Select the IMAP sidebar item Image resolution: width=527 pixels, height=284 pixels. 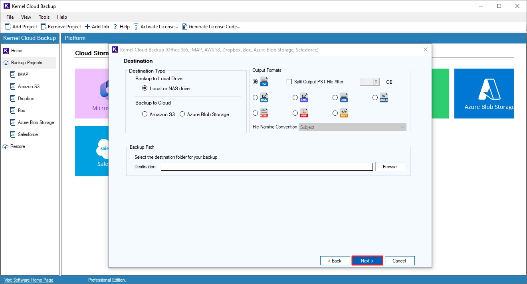23,75
